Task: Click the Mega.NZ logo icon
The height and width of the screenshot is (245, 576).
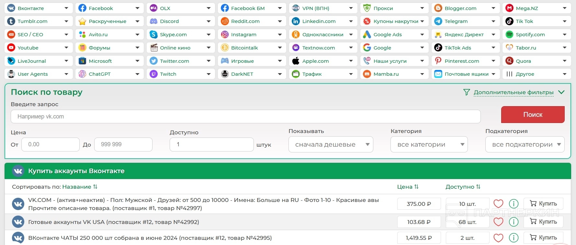Action: tap(509, 8)
